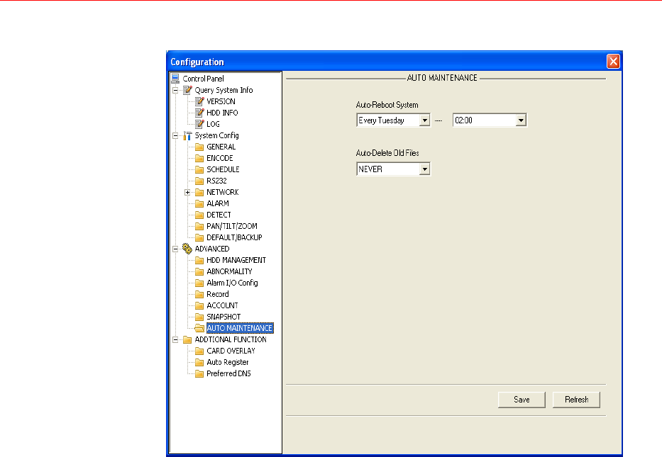The image size is (662, 457).
Task: Collapse the System Config tree node
Action: tap(176, 136)
